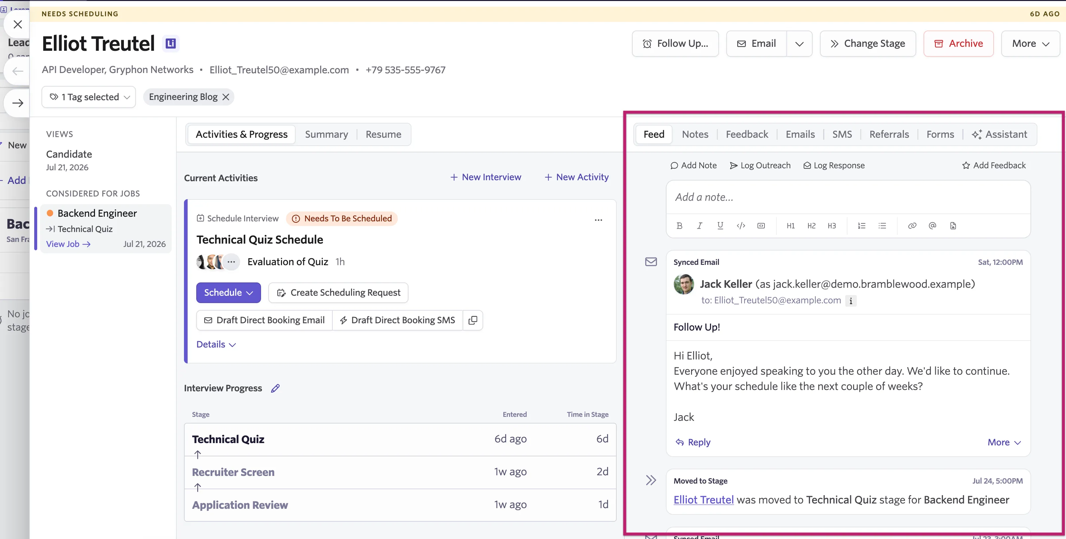Click the Archive button
Screen dimensions: 1066x539
(x=958, y=43)
